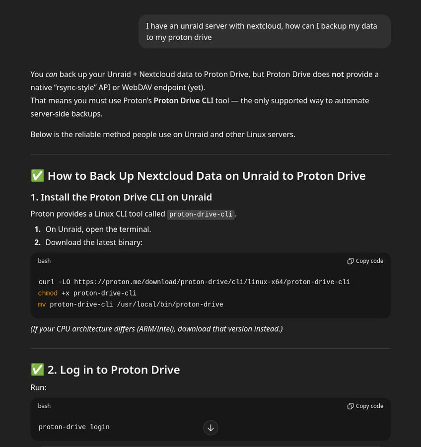Click the inline proton-drive-cli code tag
421x447 pixels.
(x=201, y=214)
